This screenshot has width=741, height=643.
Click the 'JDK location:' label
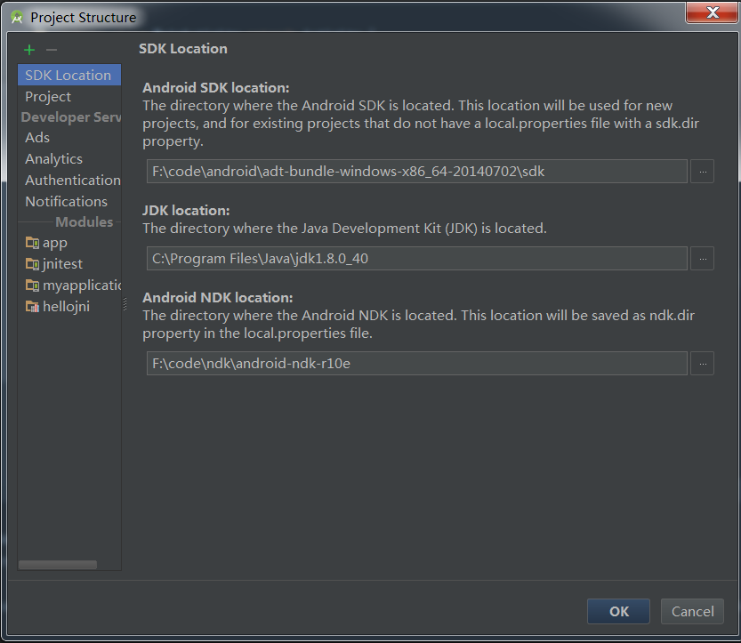click(186, 210)
